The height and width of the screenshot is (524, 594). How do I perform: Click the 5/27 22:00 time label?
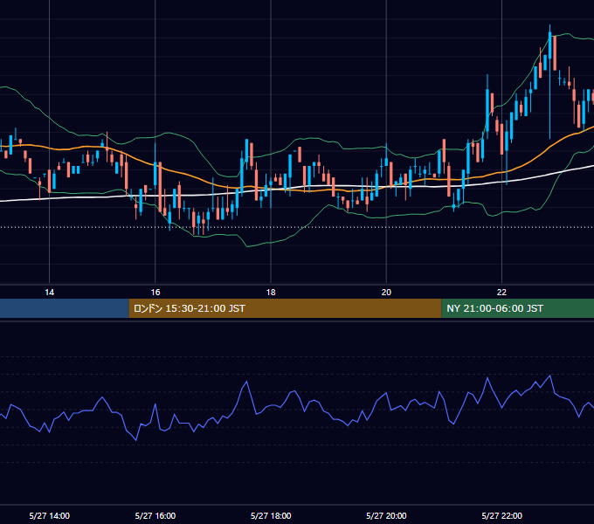click(x=502, y=515)
